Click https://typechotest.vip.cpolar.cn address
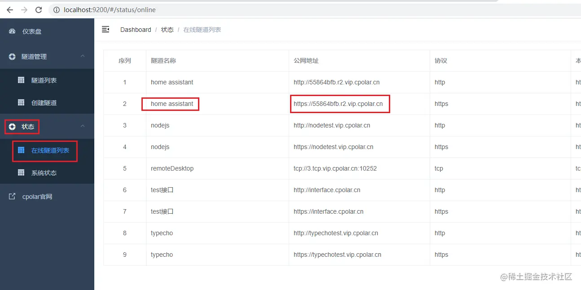 tap(338, 255)
